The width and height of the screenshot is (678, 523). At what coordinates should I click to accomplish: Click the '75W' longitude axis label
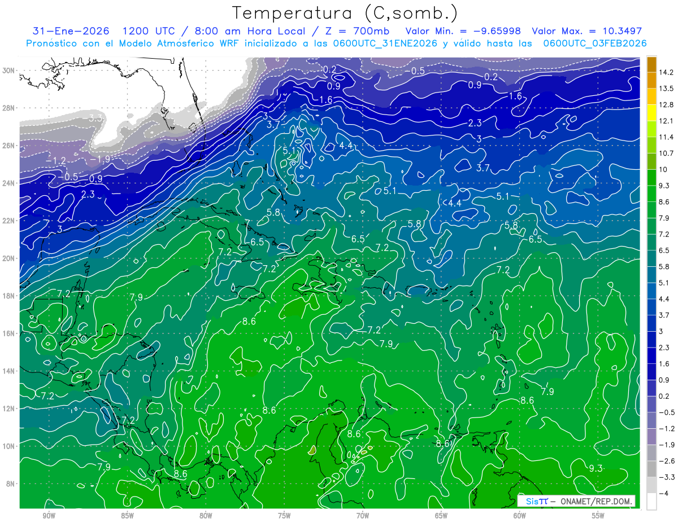click(284, 515)
